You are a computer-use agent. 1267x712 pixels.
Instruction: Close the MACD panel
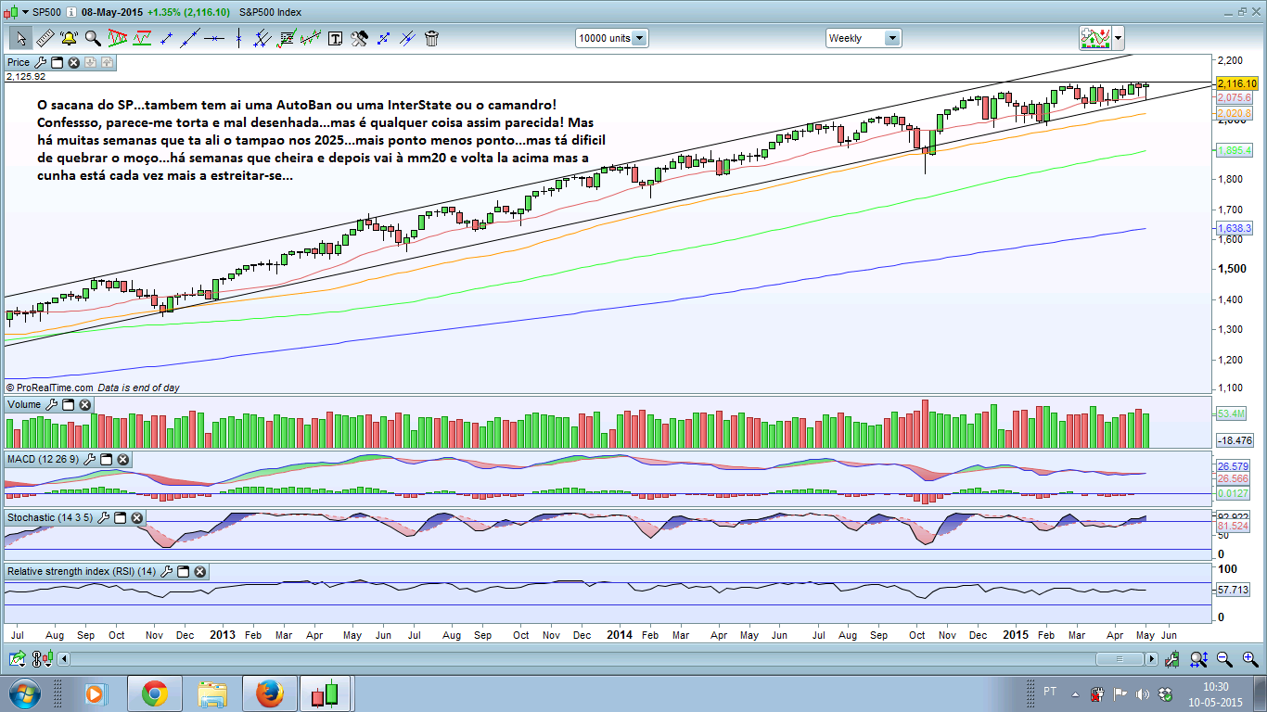coord(122,460)
